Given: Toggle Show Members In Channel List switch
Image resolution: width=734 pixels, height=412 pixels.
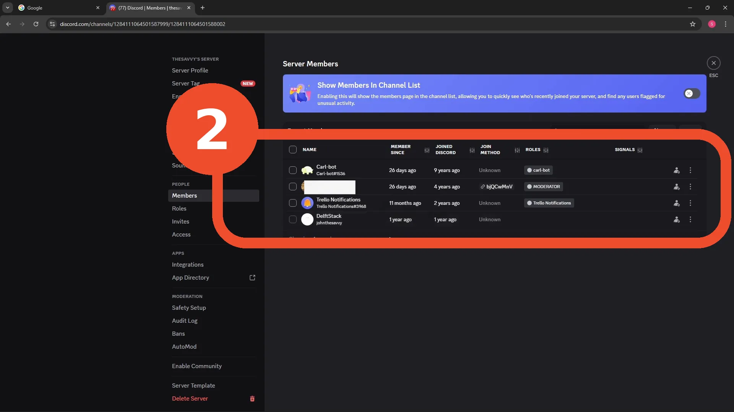Looking at the screenshot, I should point(692,94).
